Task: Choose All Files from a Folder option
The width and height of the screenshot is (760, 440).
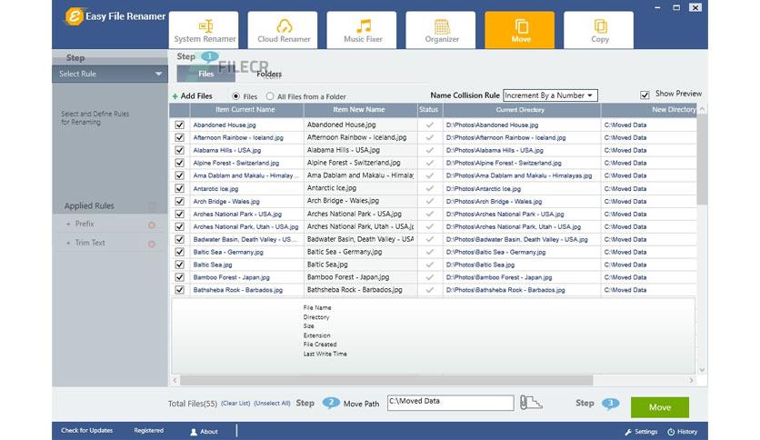Action: pos(270,96)
